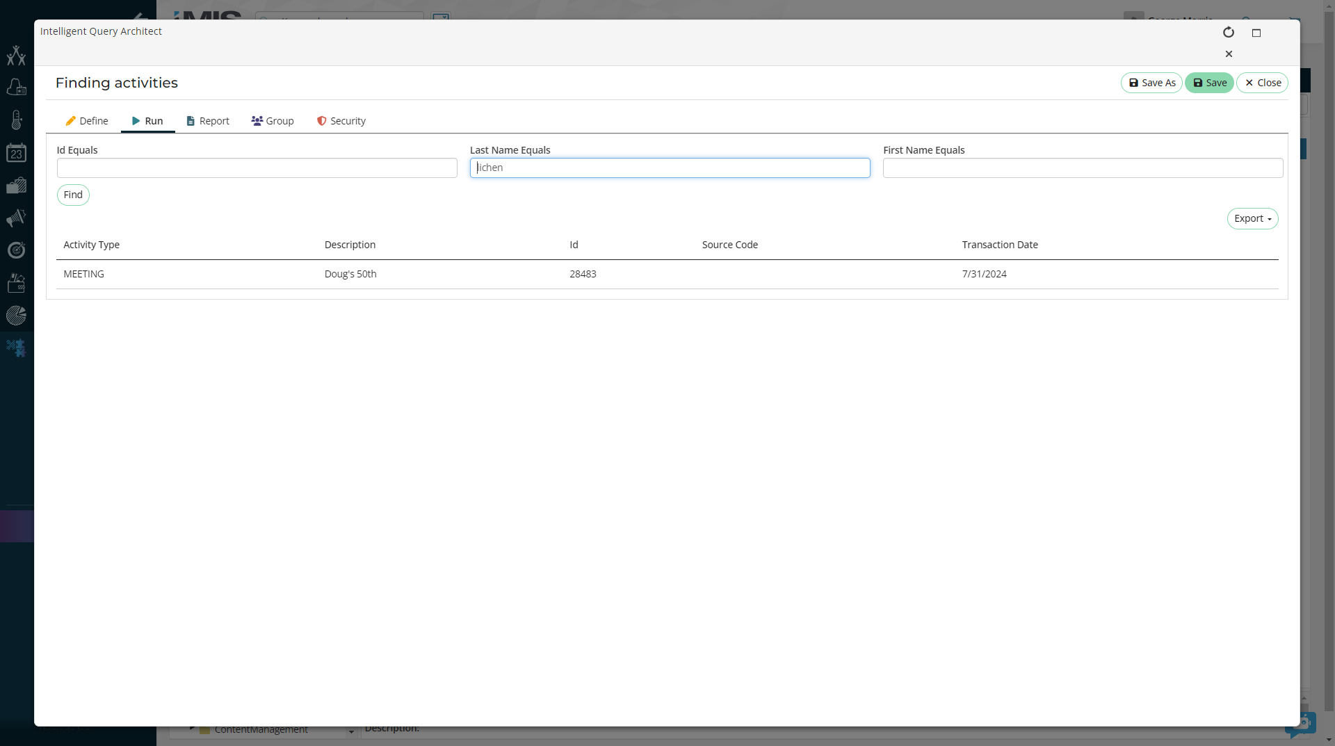The height and width of the screenshot is (746, 1335).
Task: Go to the Security tab
Action: point(341,121)
